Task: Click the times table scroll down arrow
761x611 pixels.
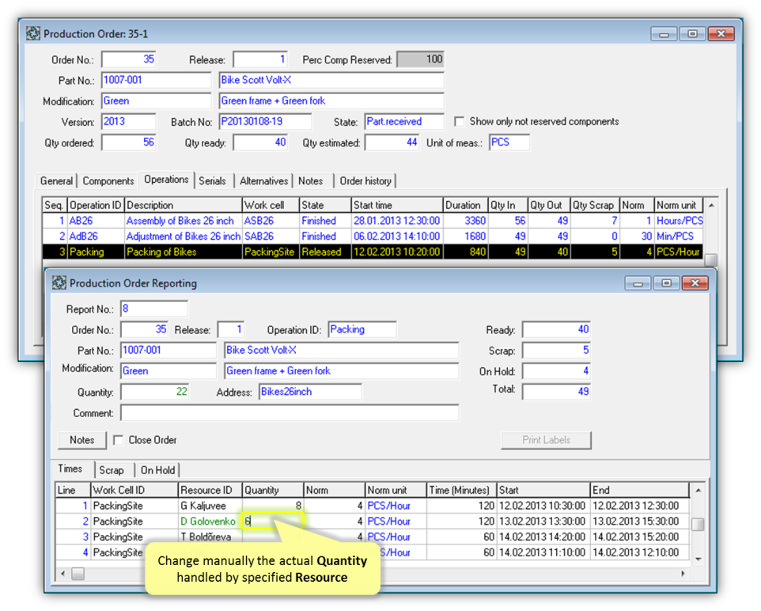Action: click(x=698, y=560)
